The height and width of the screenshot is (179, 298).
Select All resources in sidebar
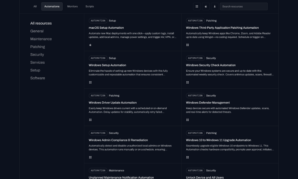(41, 23)
